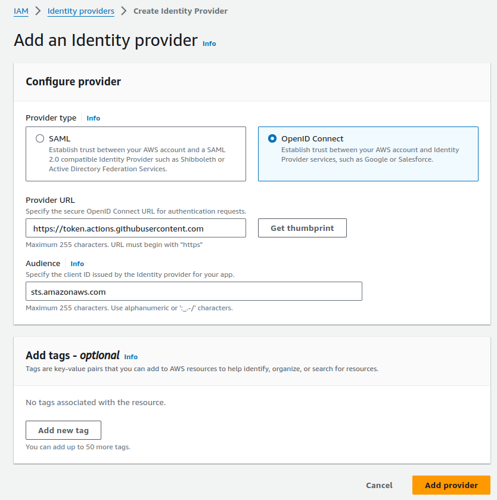
Task: Click the Get thumbprint button
Action: [302, 228]
